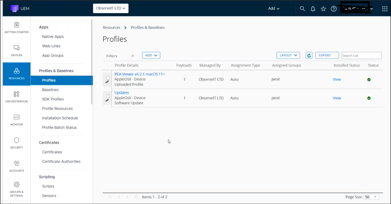Open the help question mark icon
The width and height of the screenshot is (391, 204).
coord(334,9)
